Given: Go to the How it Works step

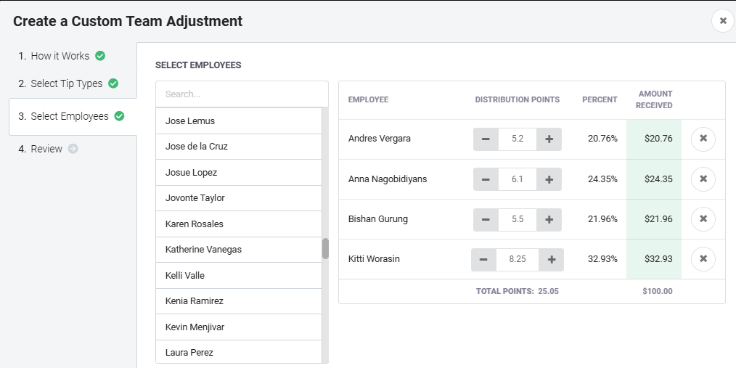Looking at the screenshot, I should [x=60, y=56].
